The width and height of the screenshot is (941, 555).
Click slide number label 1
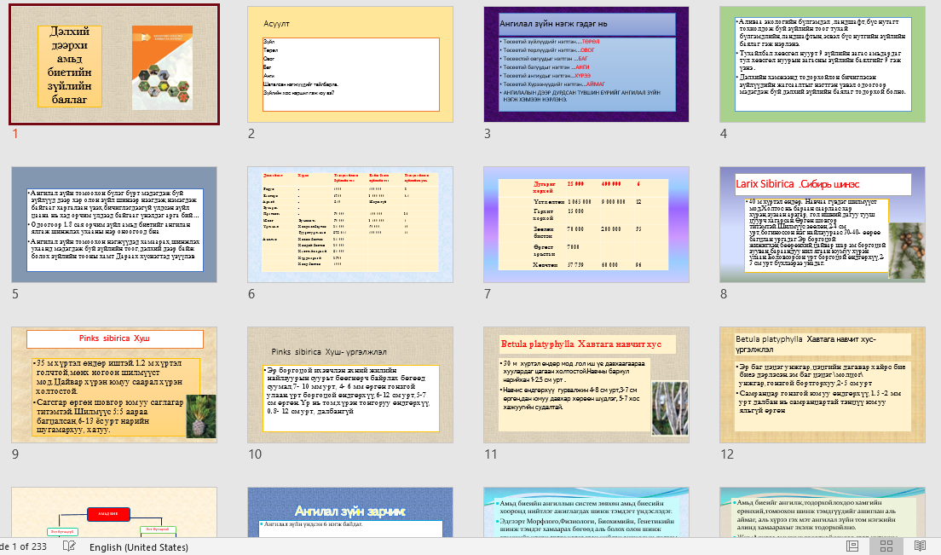tap(15, 134)
